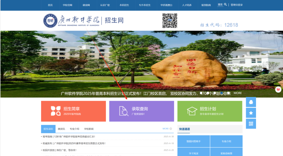This screenshot has width=283, height=156.
Task: Open 智能问答助手 quick channel tile
Action: pos(194,141)
